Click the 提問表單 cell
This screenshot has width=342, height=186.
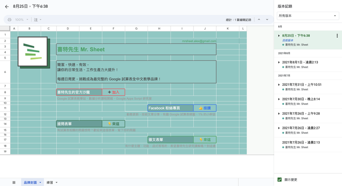coord(79,124)
